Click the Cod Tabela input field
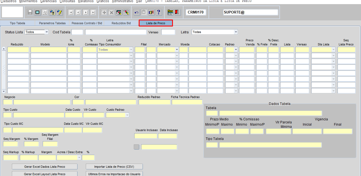The height and width of the screenshot is (176, 361). click(77, 32)
